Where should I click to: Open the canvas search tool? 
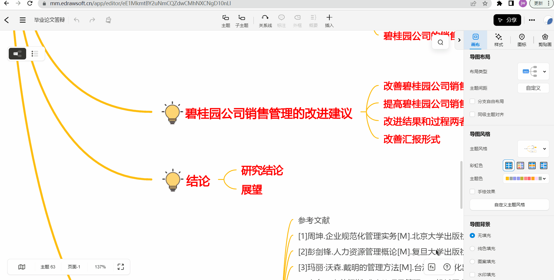coord(440,42)
